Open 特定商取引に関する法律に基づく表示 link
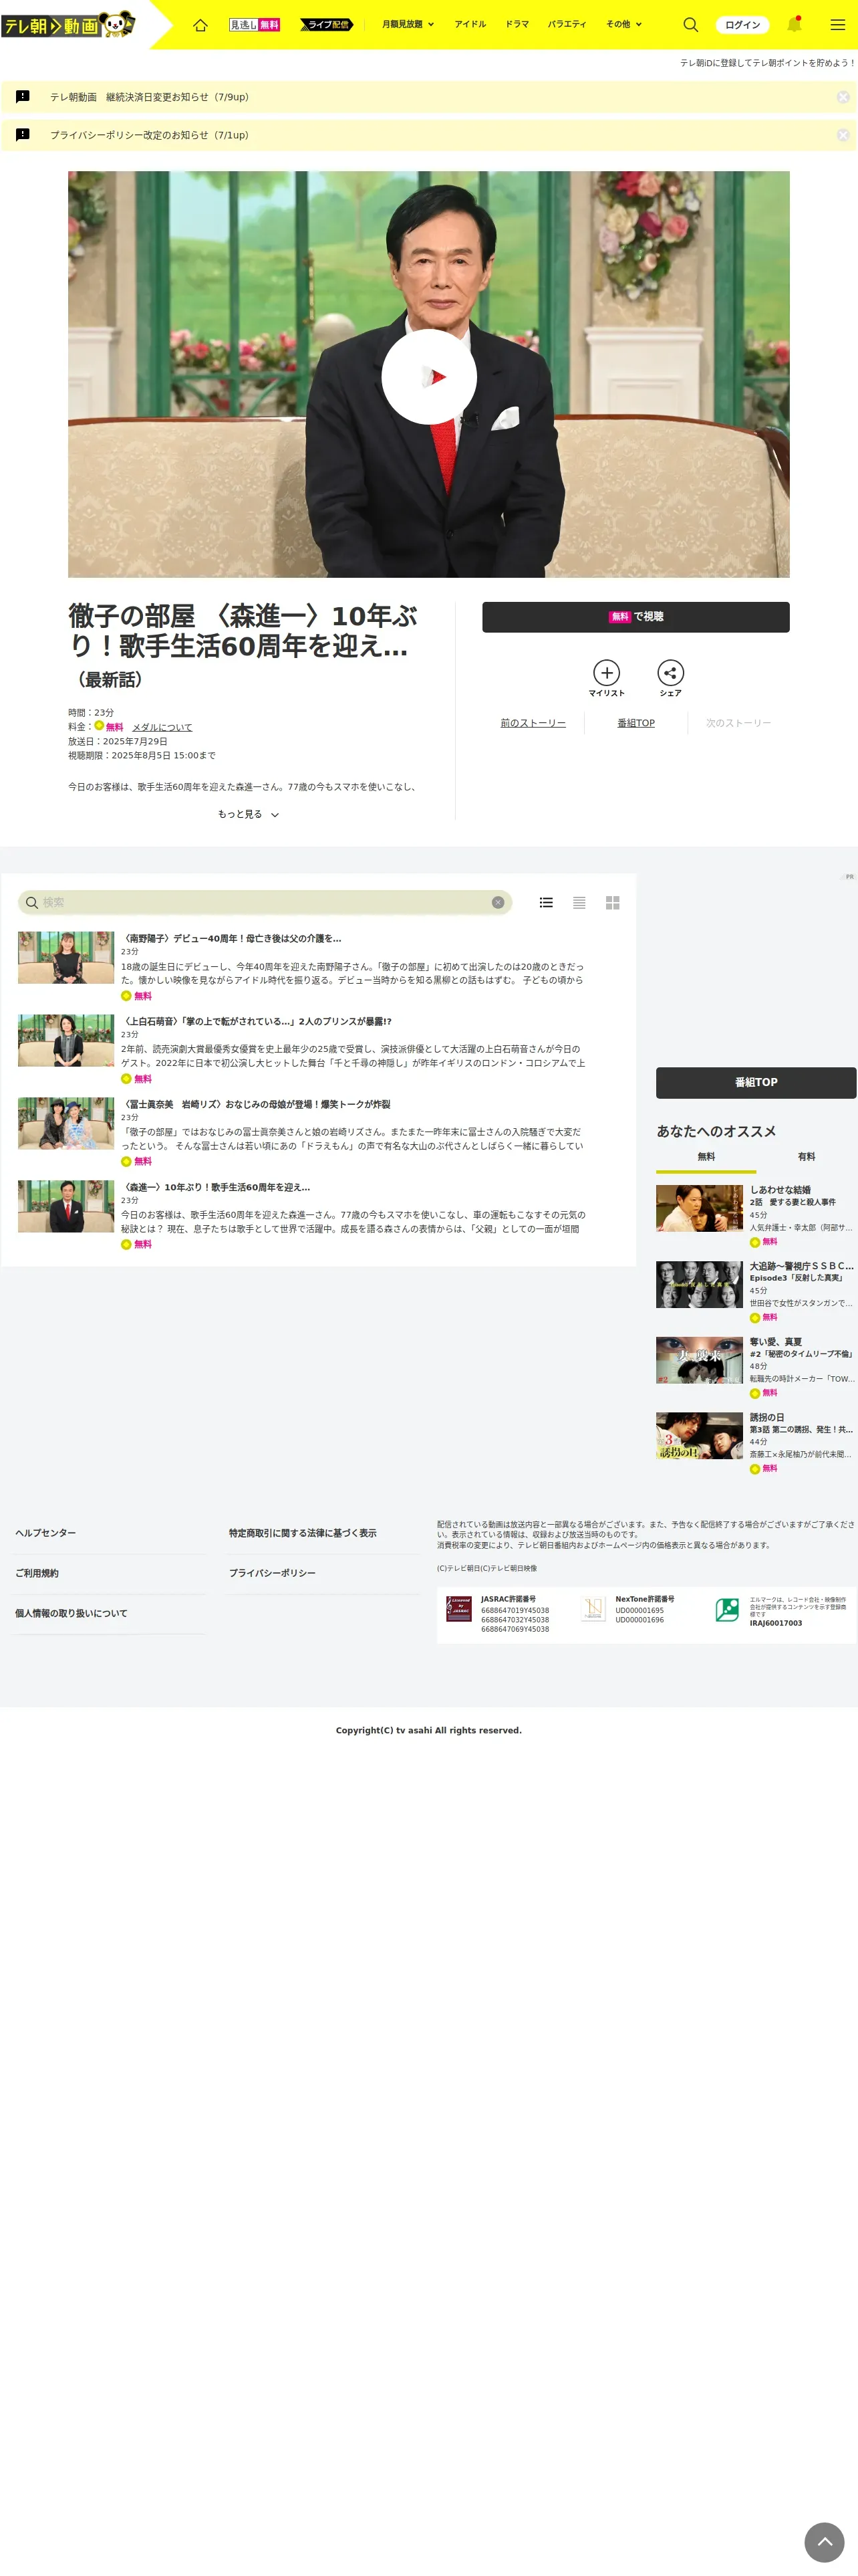This screenshot has width=858, height=2576. [x=303, y=1533]
